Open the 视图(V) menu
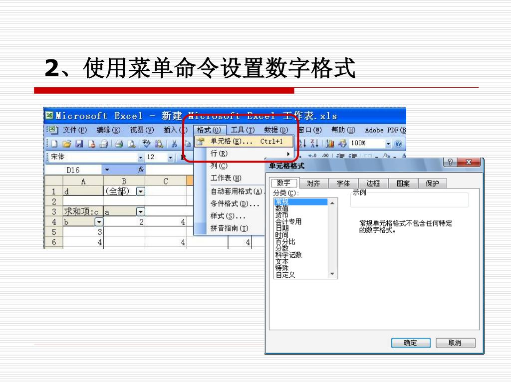This screenshot has height=383, width=511. [x=142, y=130]
